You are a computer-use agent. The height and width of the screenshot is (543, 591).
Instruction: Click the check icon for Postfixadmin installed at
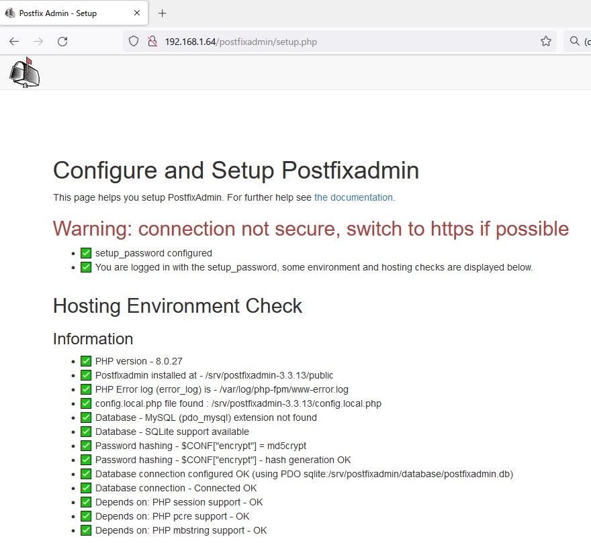coord(86,375)
